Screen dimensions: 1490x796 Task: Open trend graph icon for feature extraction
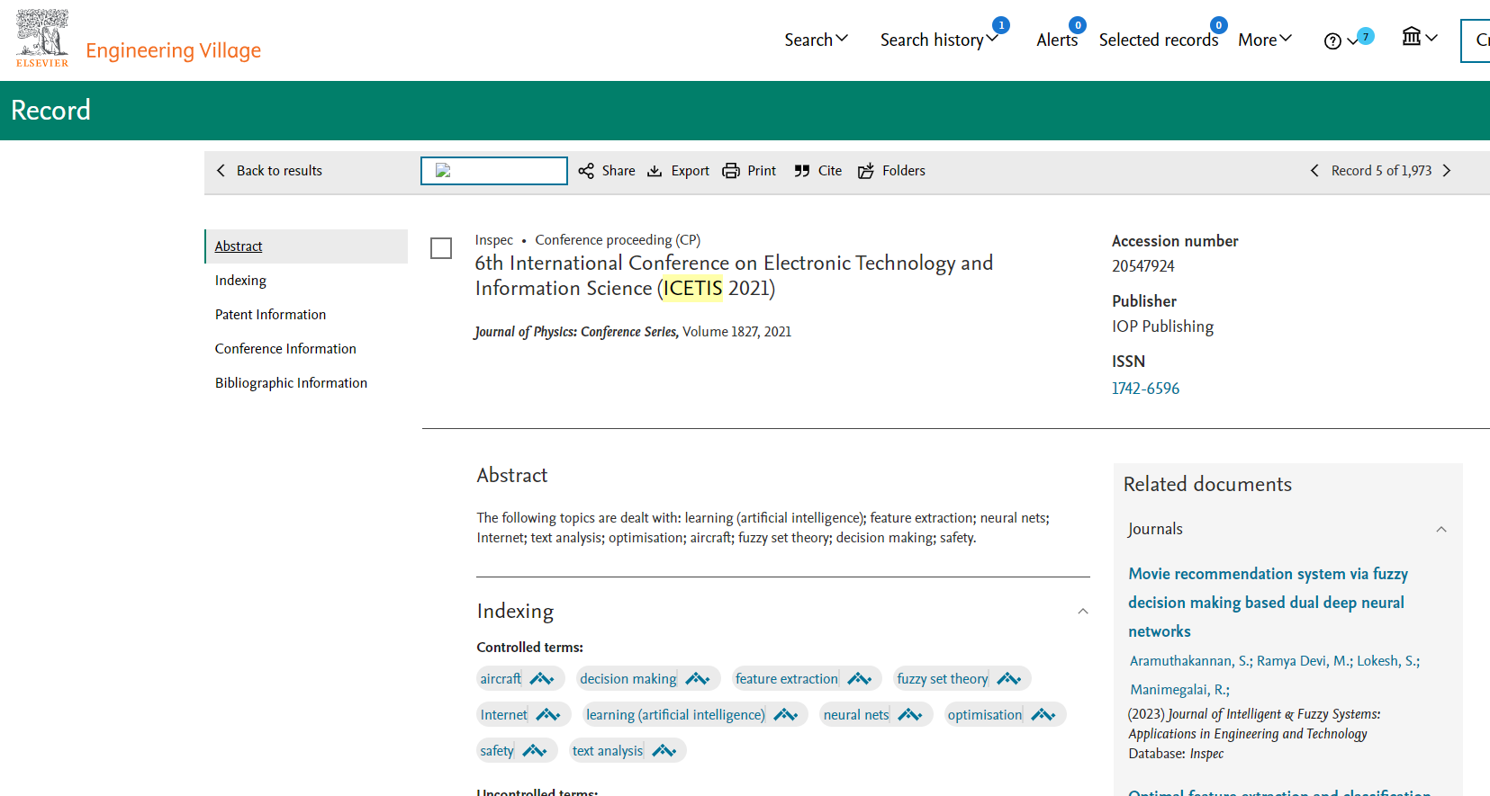click(x=860, y=679)
